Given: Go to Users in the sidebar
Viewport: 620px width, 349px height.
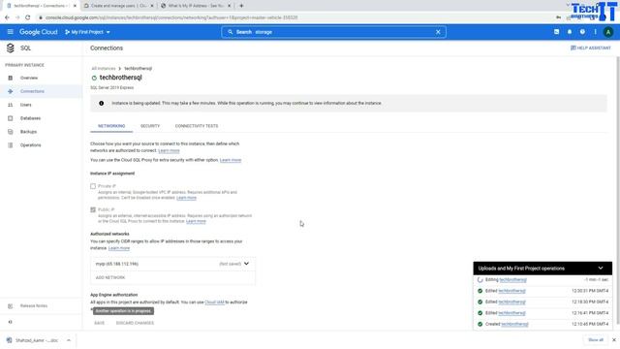Looking at the screenshot, I should click(26, 105).
